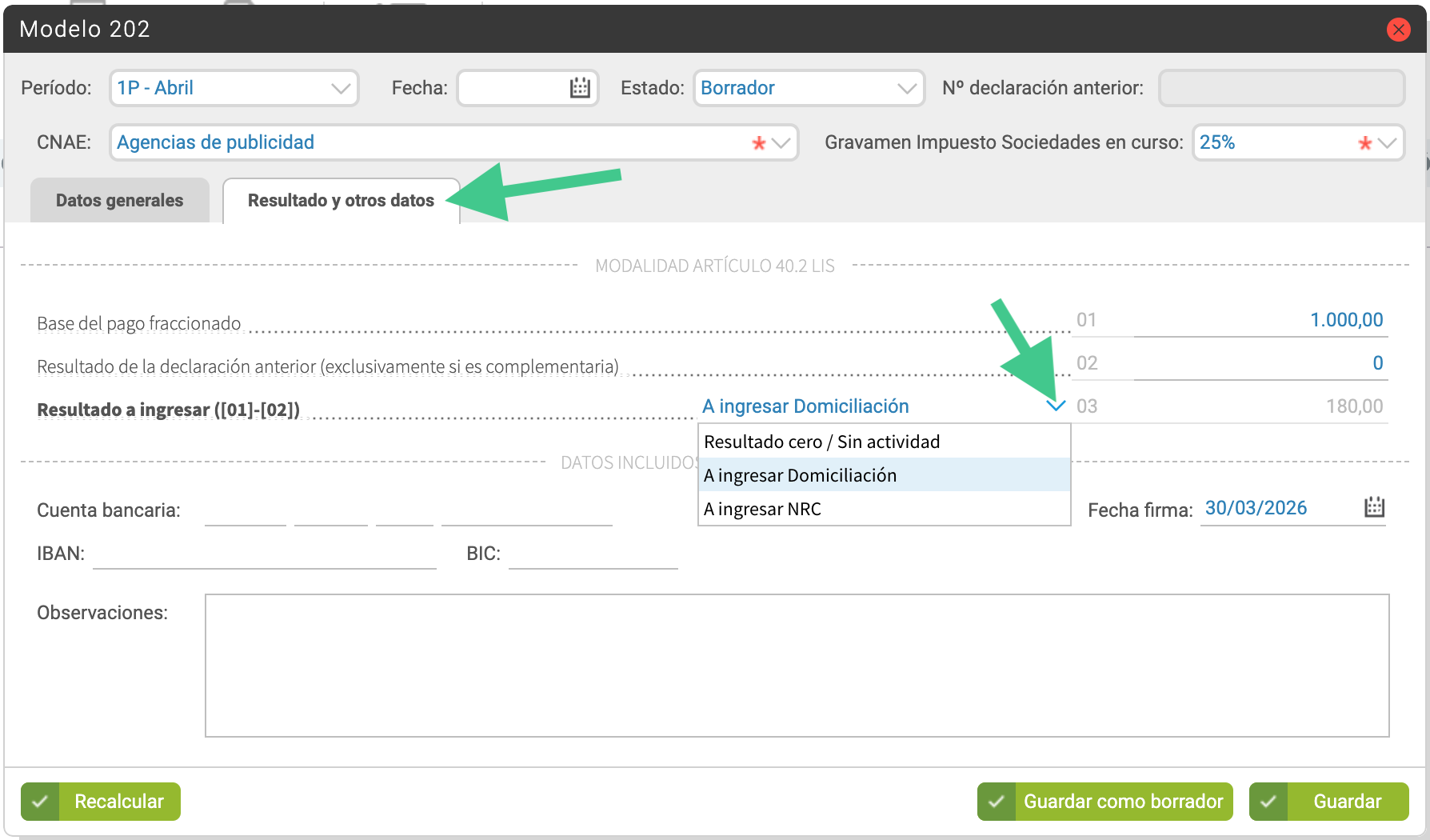Choose Resultado cero / Sin actividad option
Screen dimensions: 1430x840
[x=821, y=442]
